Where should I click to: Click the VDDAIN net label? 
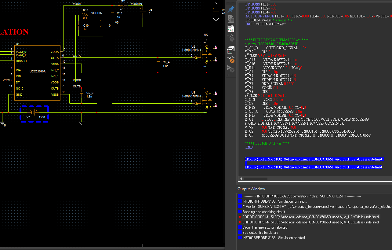coord(136,4)
